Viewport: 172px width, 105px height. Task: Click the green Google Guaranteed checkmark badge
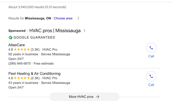click(x=10, y=38)
